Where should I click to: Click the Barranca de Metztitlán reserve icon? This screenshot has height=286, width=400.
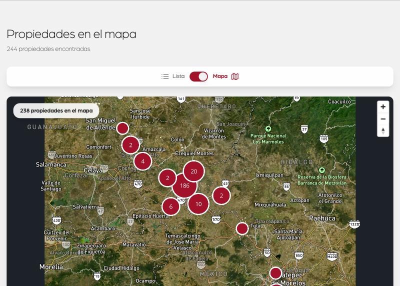(322, 170)
